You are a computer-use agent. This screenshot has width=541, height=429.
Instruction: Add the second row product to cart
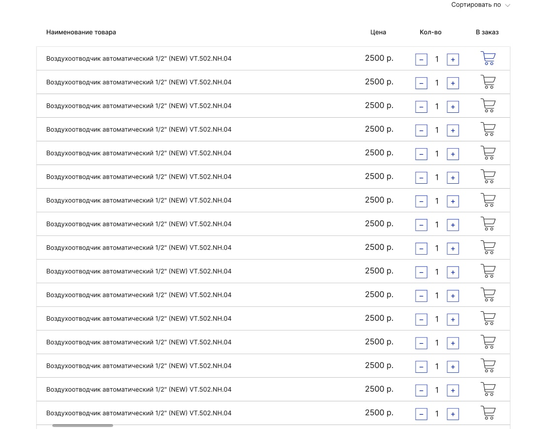488,82
